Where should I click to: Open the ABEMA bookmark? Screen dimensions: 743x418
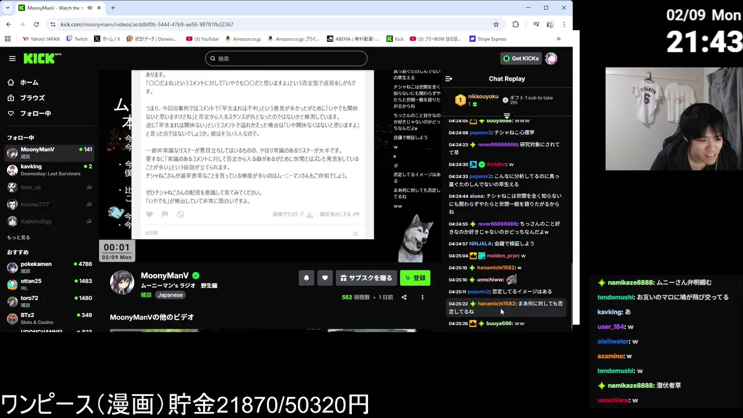pos(353,39)
